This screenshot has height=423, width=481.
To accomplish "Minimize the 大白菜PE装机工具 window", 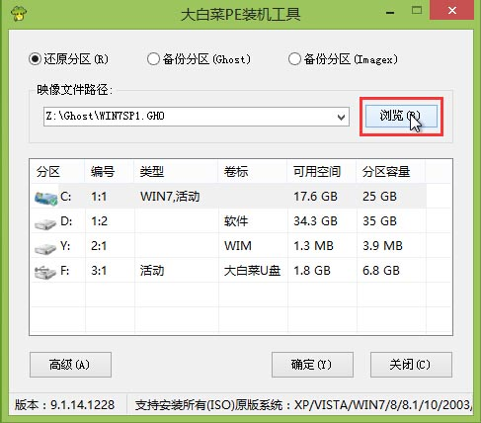I will coord(390,12).
